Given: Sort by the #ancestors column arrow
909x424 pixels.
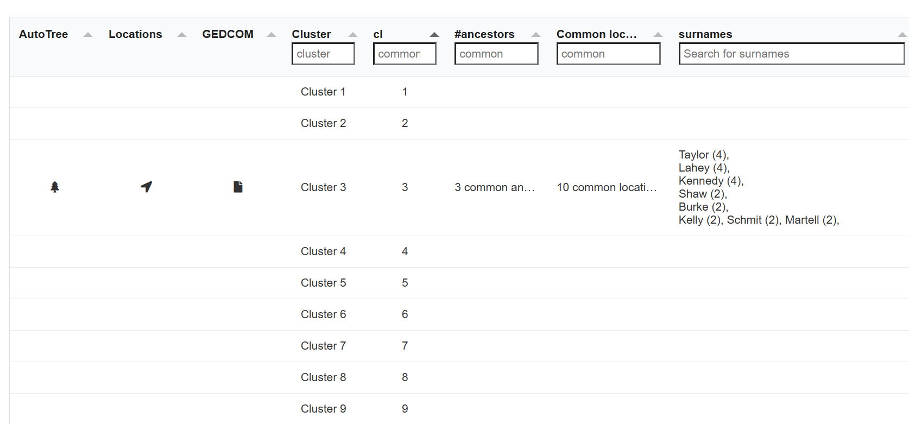Looking at the screenshot, I should [536, 35].
